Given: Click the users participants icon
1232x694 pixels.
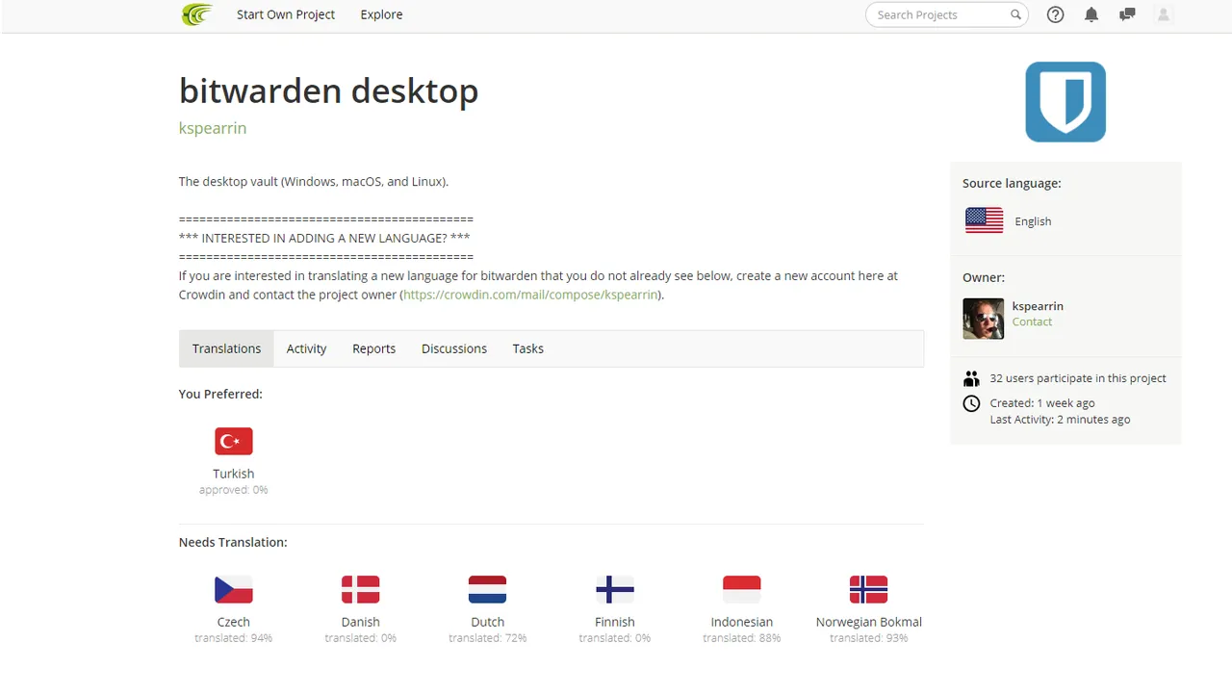Looking at the screenshot, I should pos(971,378).
